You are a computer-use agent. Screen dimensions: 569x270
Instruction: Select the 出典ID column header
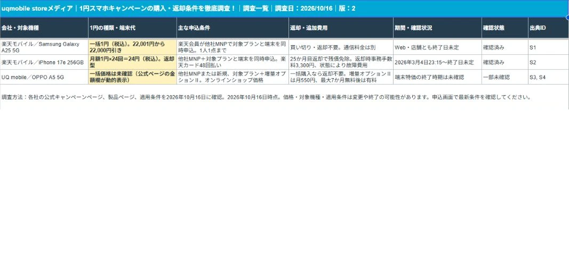(x=549, y=28)
